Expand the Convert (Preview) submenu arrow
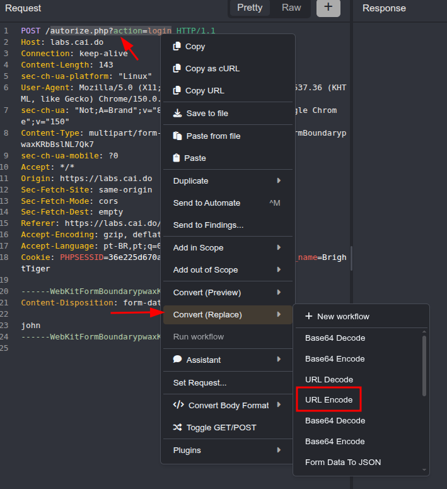The image size is (447, 489). tap(279, 292)
